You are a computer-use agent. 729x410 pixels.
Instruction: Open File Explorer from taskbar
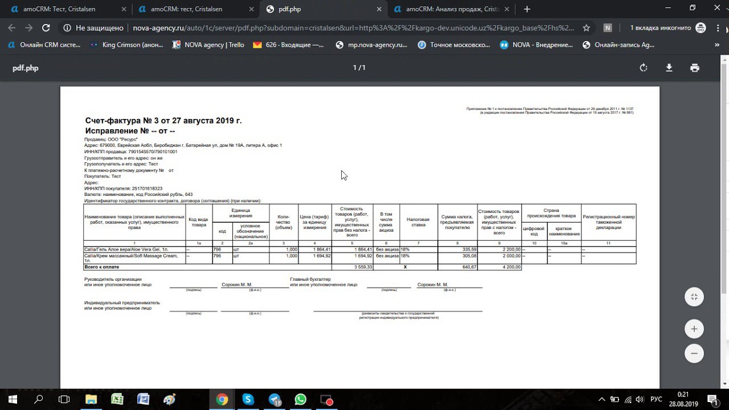click(x=91, y=399)
